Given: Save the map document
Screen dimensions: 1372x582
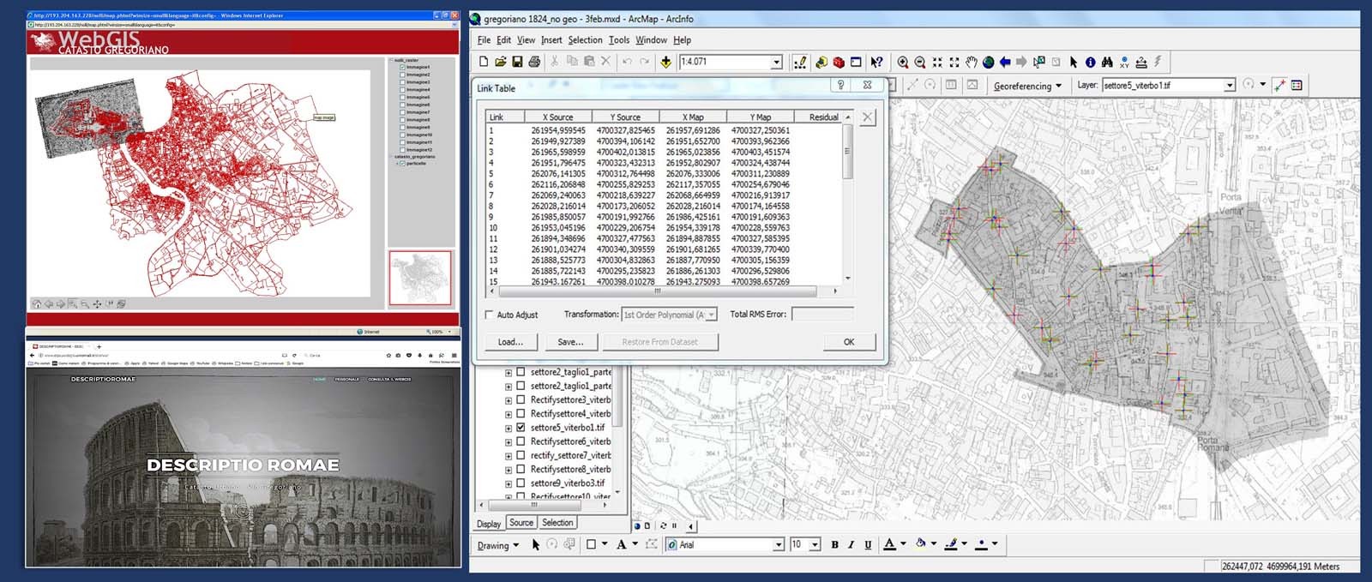Looking at the screenshot, I should click(x=517, y=62).
